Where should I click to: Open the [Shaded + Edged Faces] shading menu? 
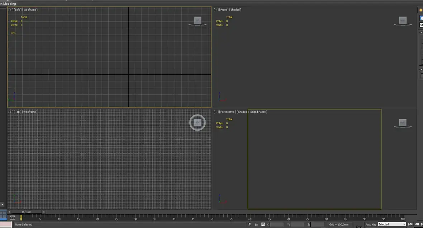click(252, 112)
